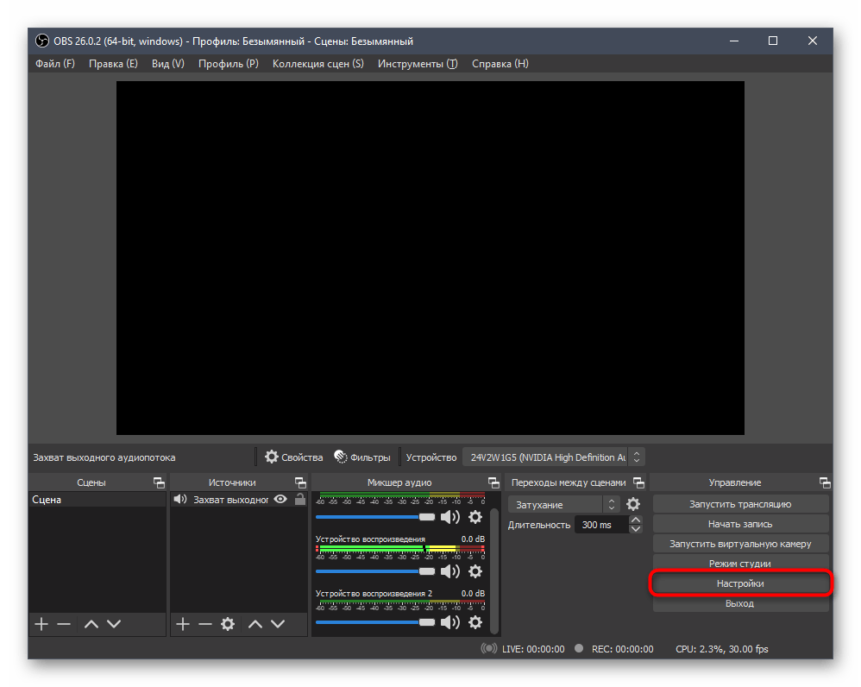Click the Длительность 300 ms input field
The width and height of the screenshot is (861, 687).
(x=600, y=525)
